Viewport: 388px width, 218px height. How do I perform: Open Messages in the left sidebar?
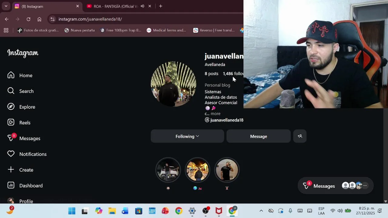pos(24,138)
